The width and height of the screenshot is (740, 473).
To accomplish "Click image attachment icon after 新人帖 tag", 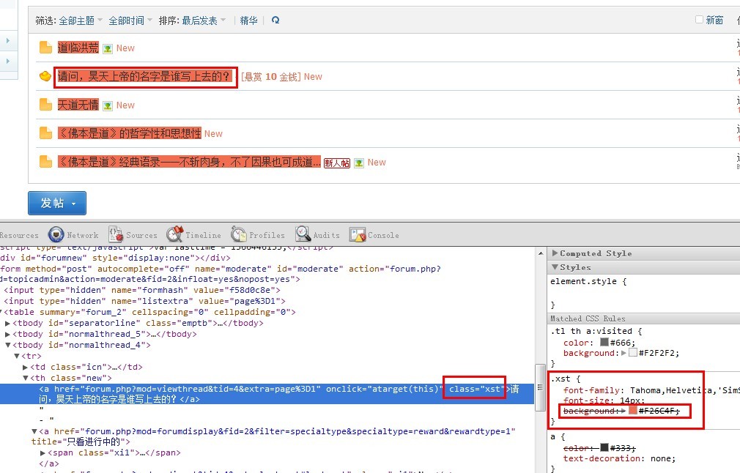I will coord(359,163).
